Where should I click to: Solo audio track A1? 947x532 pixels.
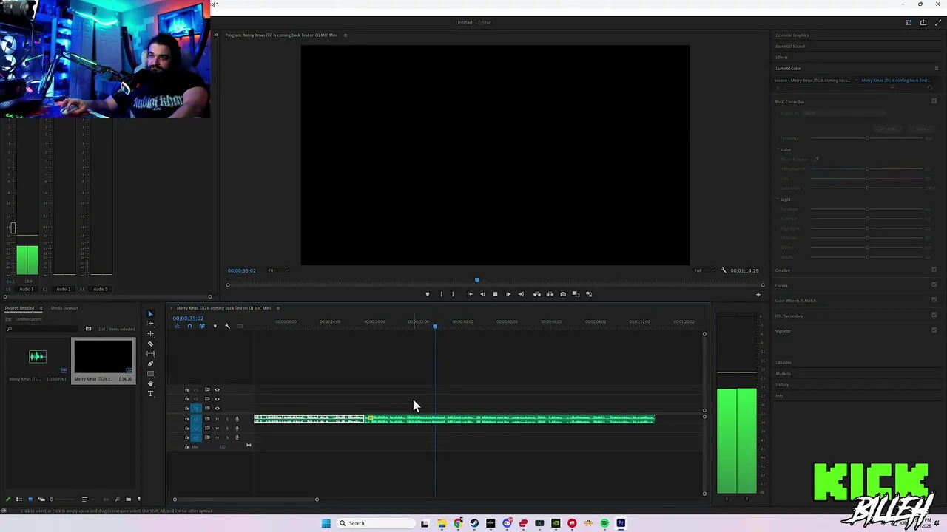227,419
